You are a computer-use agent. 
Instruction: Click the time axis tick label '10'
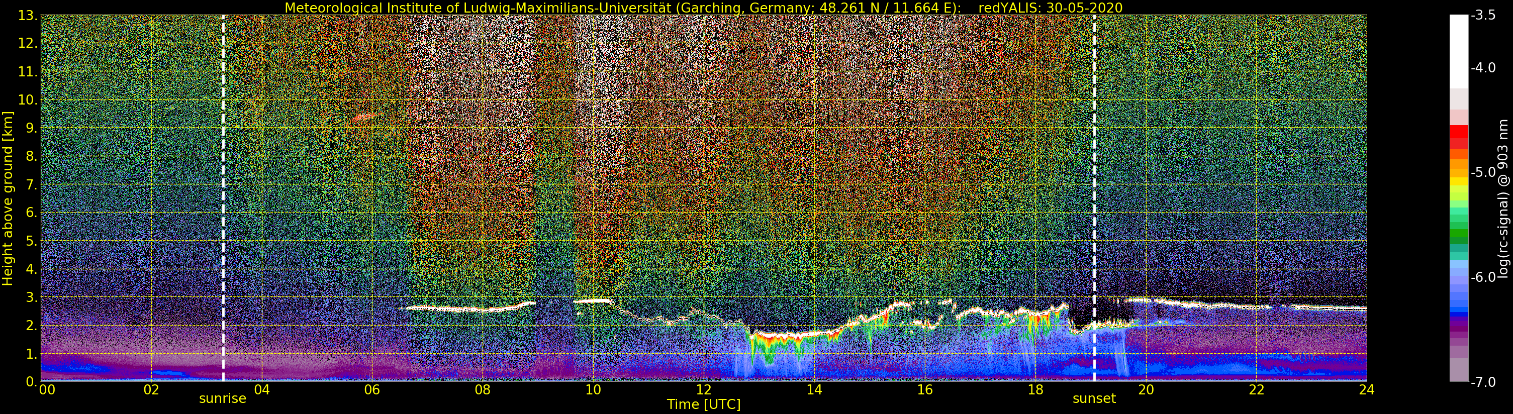click(593, 390)
